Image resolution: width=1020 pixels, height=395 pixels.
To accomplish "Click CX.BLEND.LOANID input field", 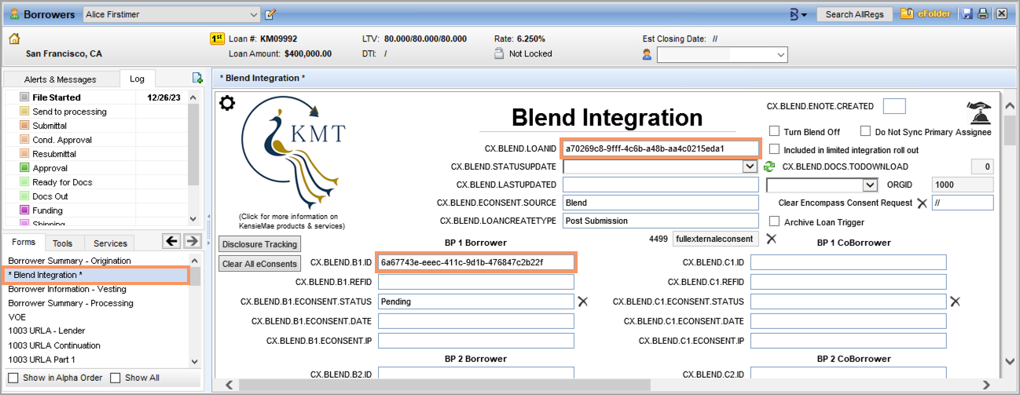I will (660, 148).
